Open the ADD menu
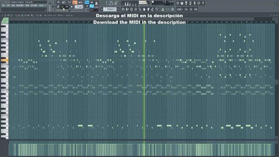 point(13,6)
